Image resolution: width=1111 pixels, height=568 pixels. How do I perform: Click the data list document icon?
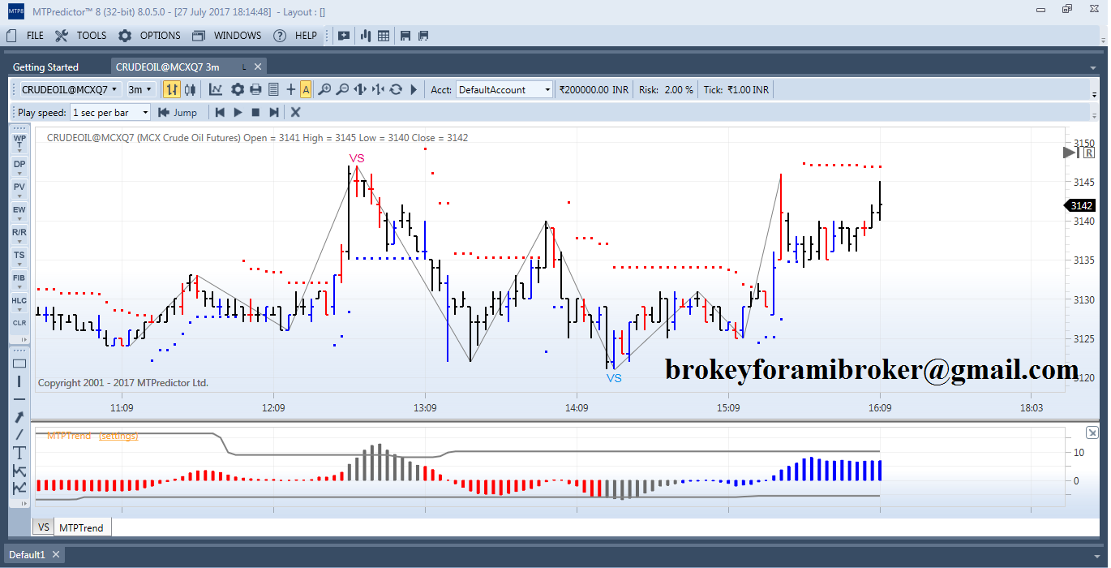[273, 89]
